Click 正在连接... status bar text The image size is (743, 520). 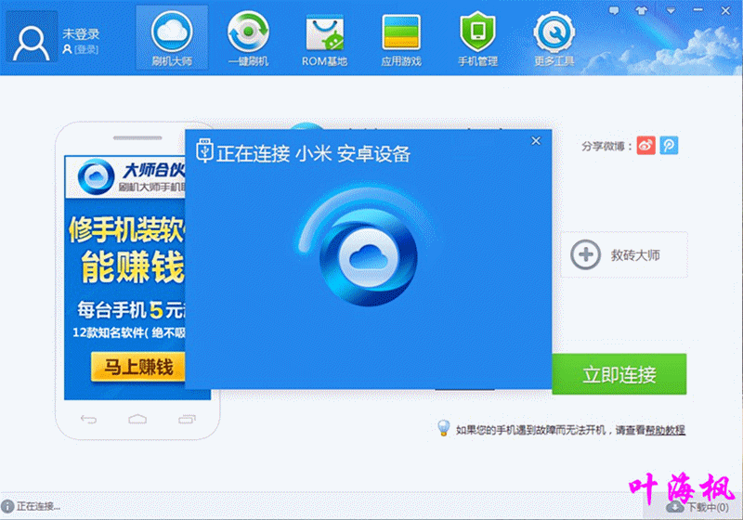point(38,507)
